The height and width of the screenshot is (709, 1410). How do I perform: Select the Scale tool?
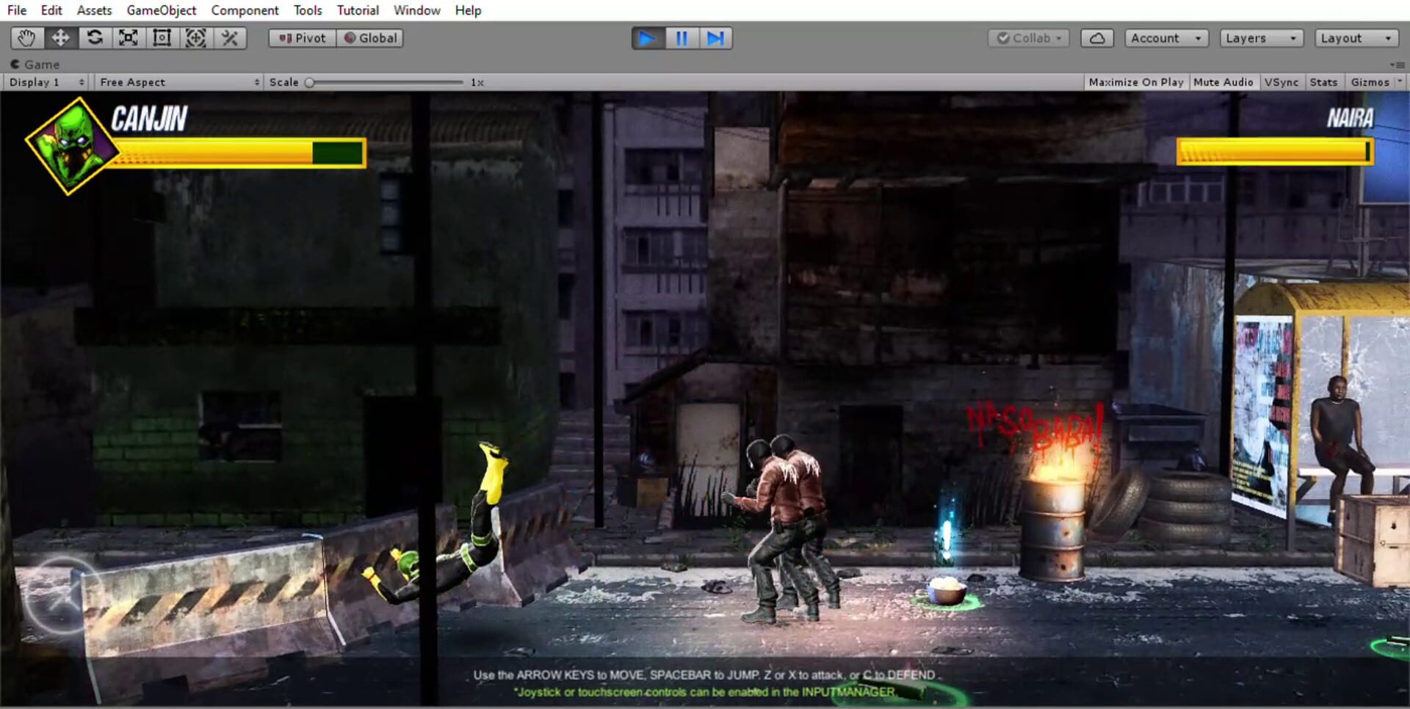pos(129,37)
